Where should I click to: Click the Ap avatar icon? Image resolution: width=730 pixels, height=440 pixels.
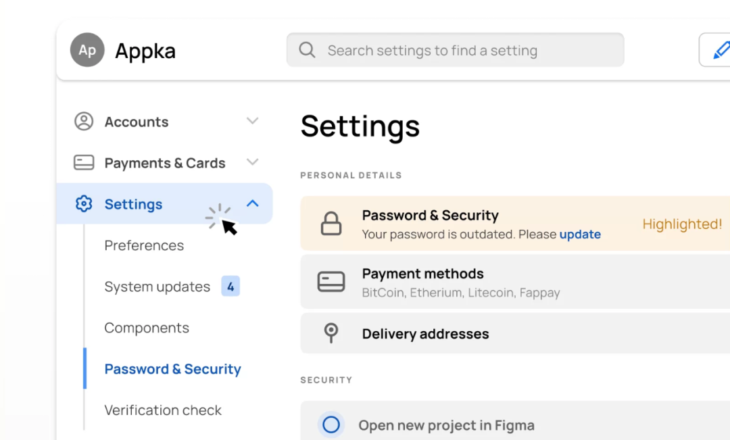(x=87, y=50)
